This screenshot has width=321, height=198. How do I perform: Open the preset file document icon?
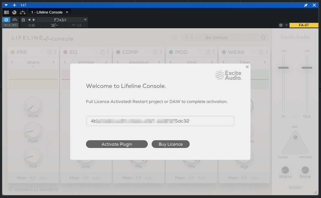[x=23, y=20]
